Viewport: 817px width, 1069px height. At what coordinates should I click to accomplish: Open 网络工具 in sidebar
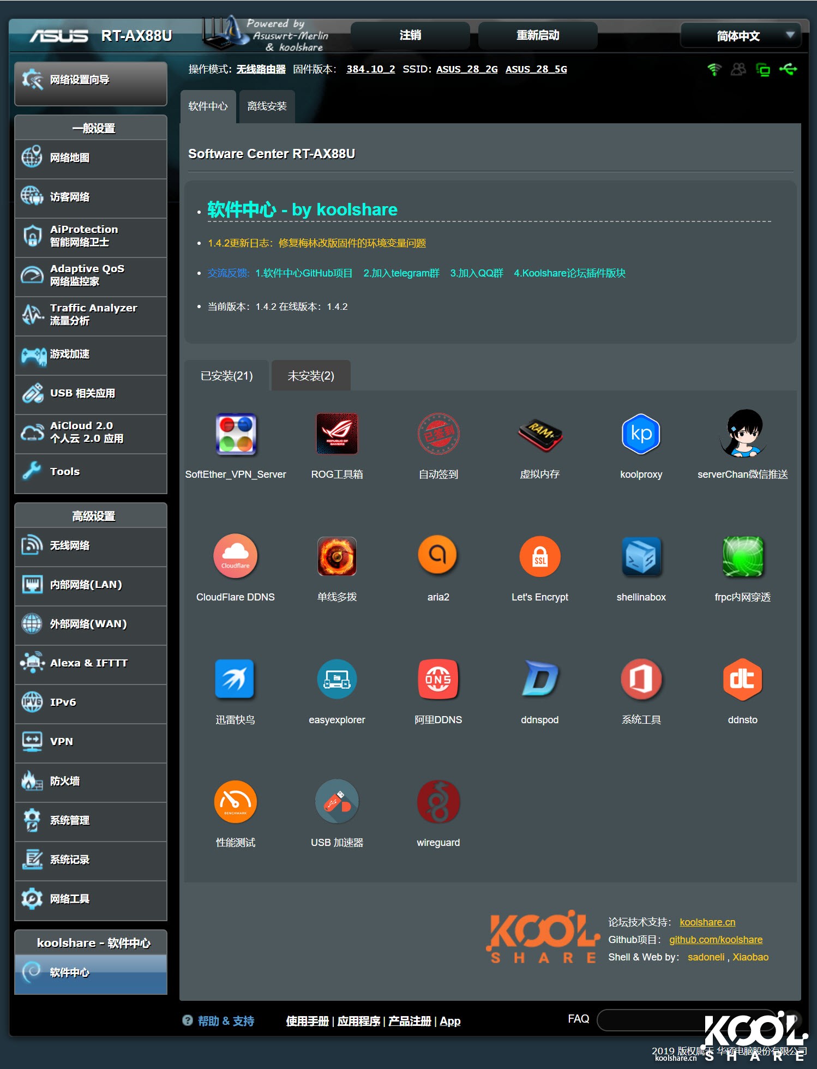pyautogui.click(x=91, y=899)
